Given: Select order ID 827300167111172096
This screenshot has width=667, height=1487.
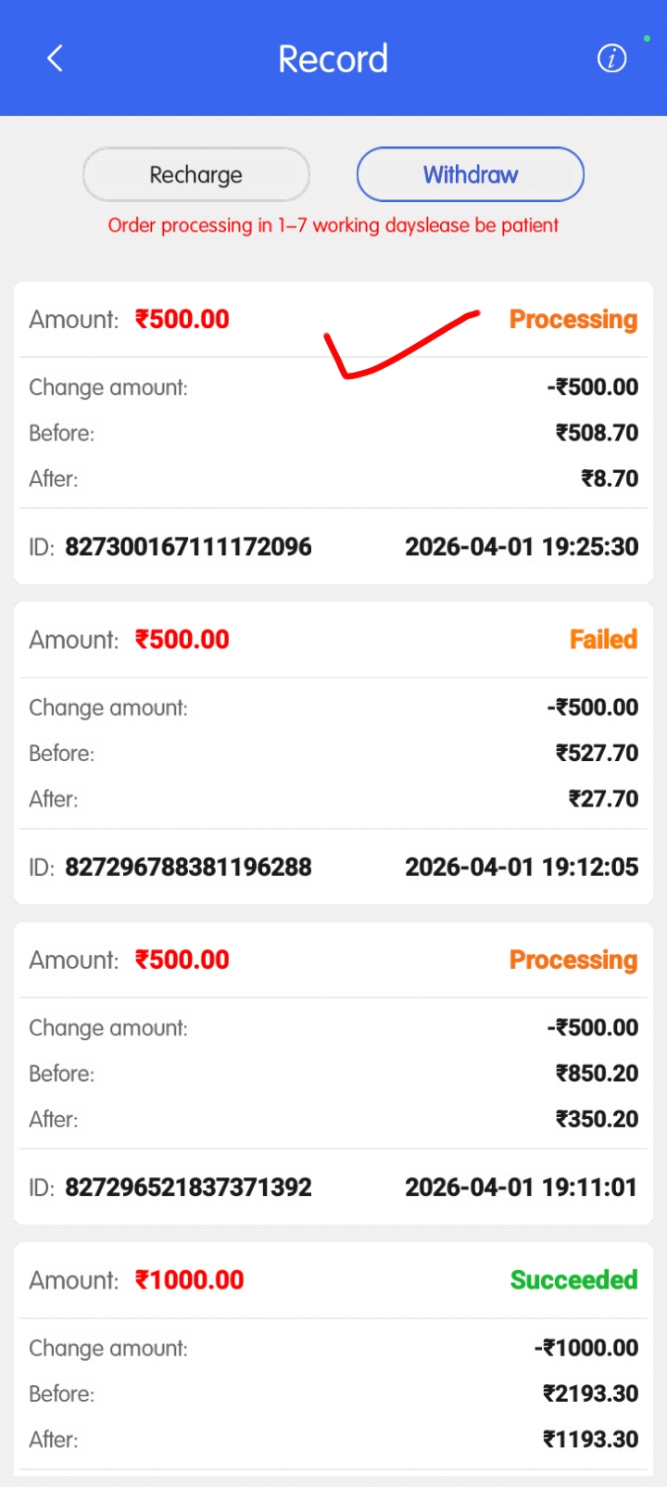Looking at the screenshot, I should [188, 547].
